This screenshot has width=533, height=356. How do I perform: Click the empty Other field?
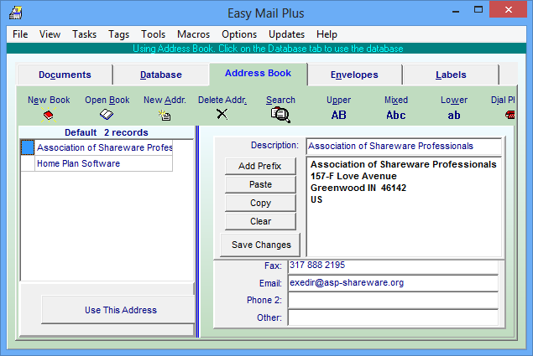pyautogui.click(x=393, y=317)
